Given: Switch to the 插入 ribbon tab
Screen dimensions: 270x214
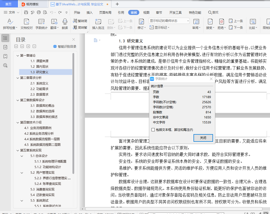Looking at the screenshot, I should 90,12.
